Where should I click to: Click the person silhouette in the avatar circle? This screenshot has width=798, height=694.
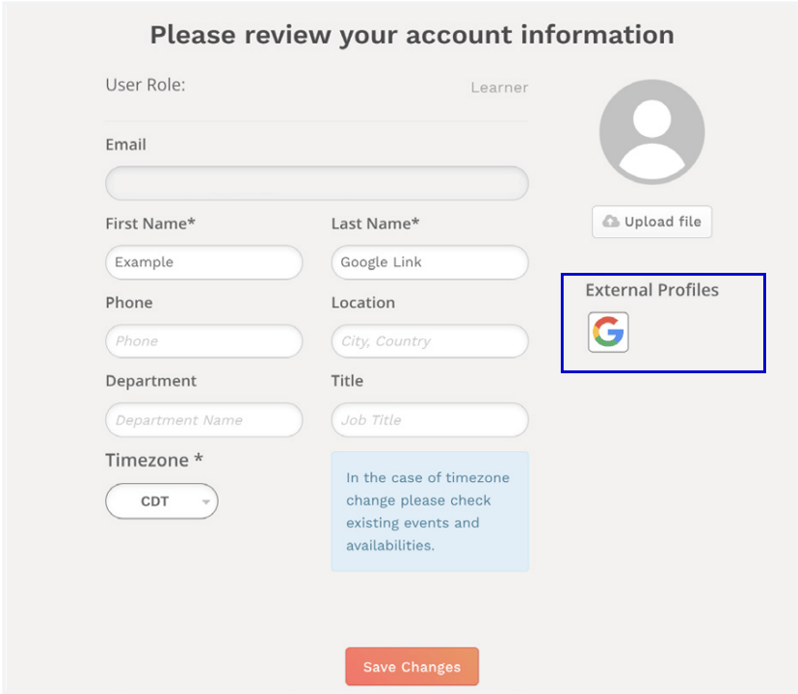coord(652,131)
